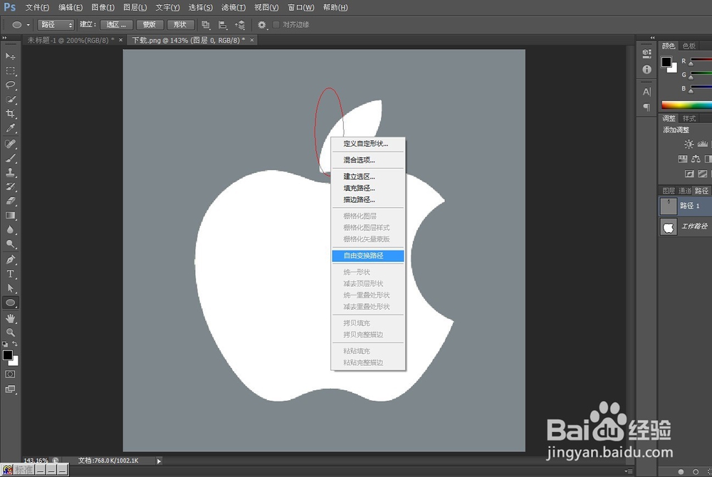Open path alignment options
712x477 pixels.
click(222, 25)
